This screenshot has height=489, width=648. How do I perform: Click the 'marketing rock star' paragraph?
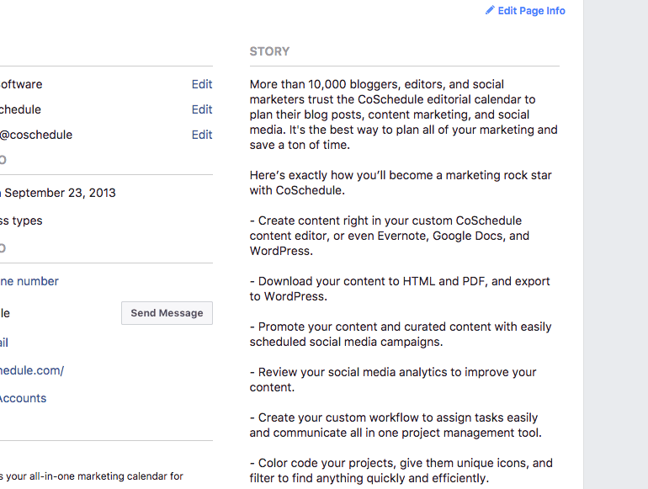[x=401, y=183]
